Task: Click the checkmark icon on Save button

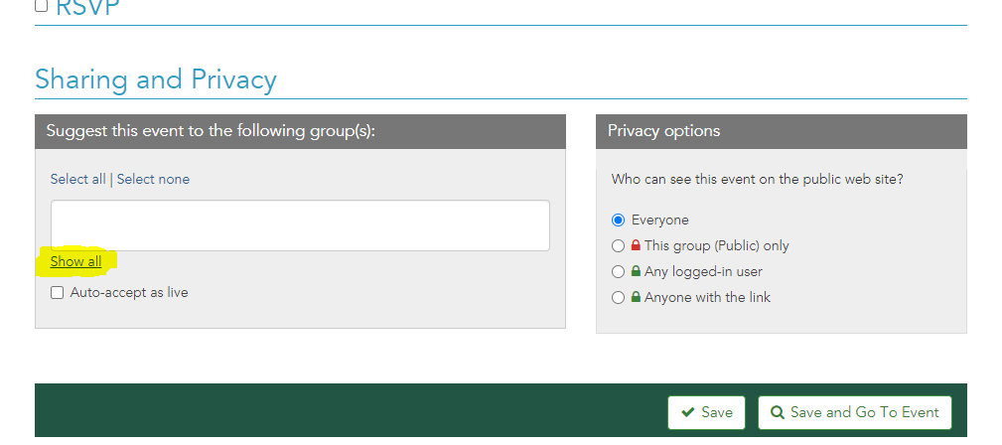Action: pos(687,412)
